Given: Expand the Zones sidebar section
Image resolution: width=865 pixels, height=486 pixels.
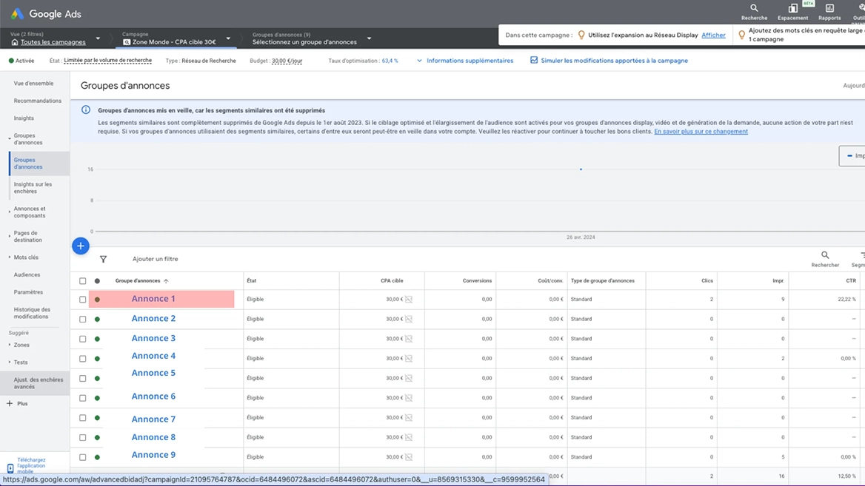Looking at the screenshot, I should coord(10,345).
